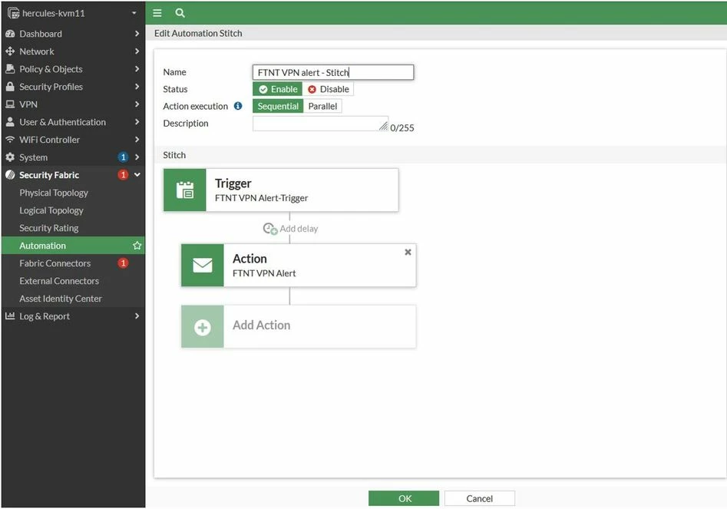Click the hercules-kvm11 device icon

pos(13,13)
